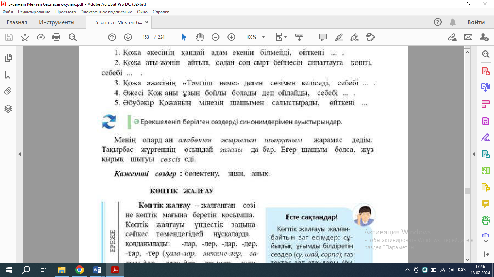
Task: Go to previous page arrow
Action: (x=112, y=37)
